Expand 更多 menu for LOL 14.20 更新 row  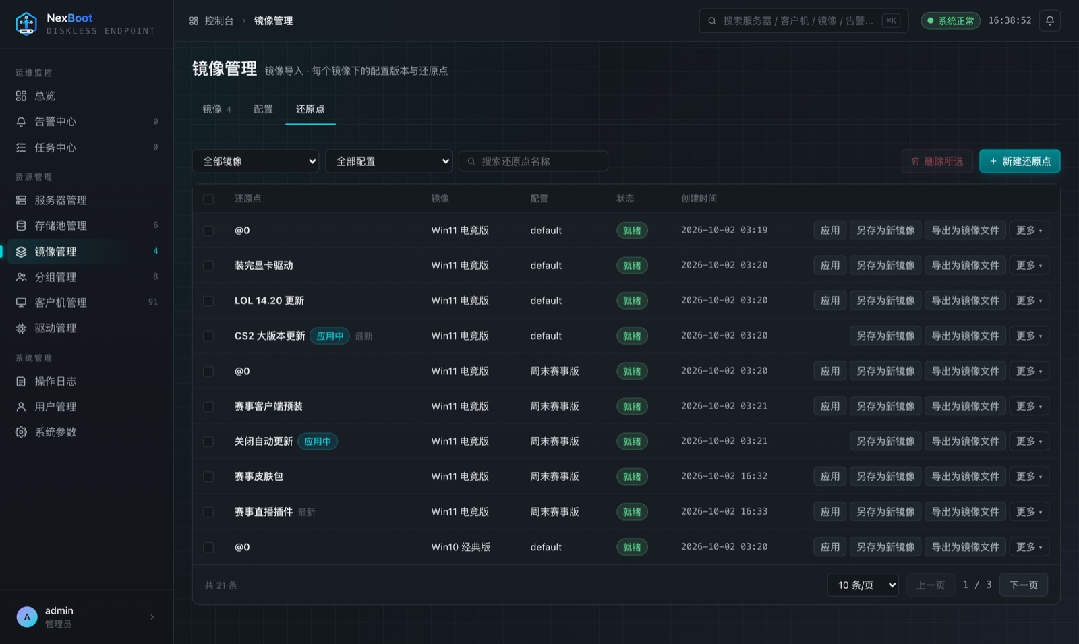click(x=1029, y=301)
